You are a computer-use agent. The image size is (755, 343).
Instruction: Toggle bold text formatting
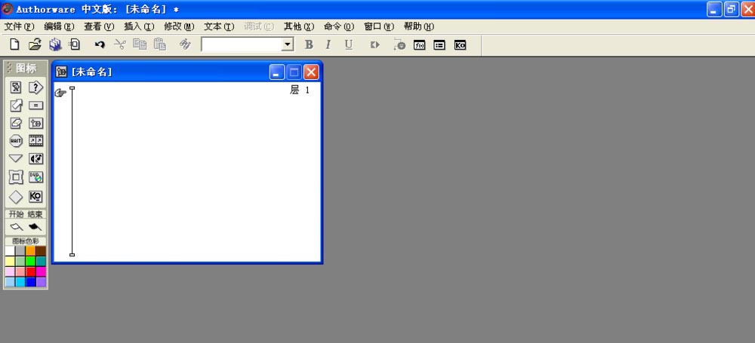pos(309,44)
